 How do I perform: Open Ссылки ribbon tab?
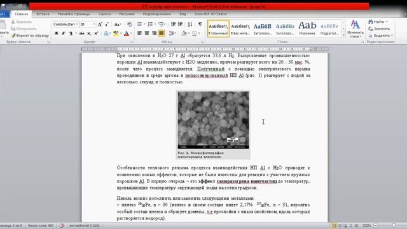[104, 14]
